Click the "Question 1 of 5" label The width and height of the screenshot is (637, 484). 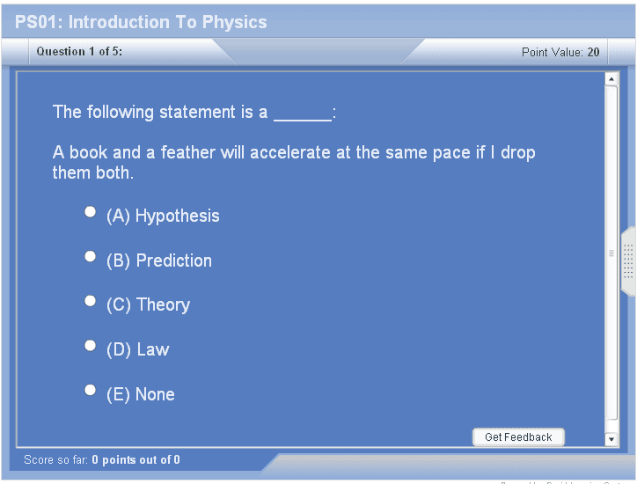click(79, 52)
